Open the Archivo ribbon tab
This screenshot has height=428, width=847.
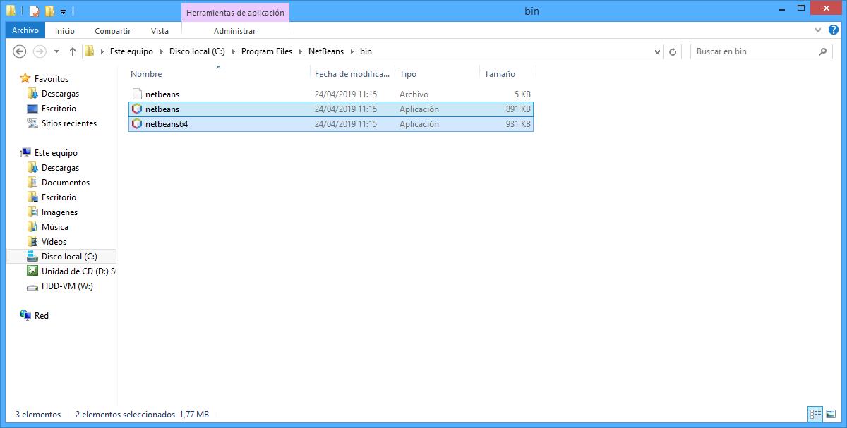click(25, 30)
